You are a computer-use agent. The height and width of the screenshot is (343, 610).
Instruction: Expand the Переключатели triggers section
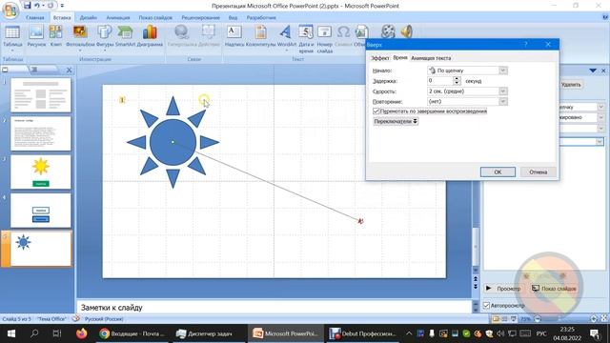click(396, 121)
